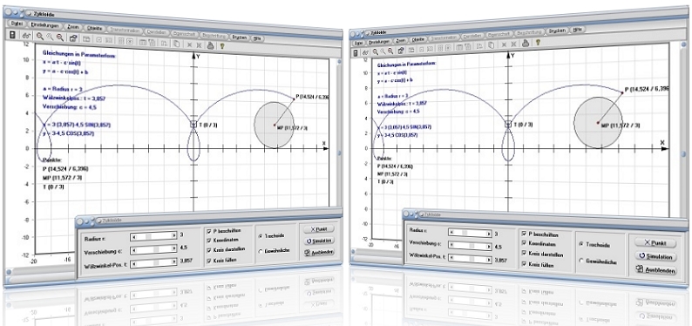Click zoom-out magnifier in left window toolbar
Screen dimensions: 692x326
[x=59, y=37]
